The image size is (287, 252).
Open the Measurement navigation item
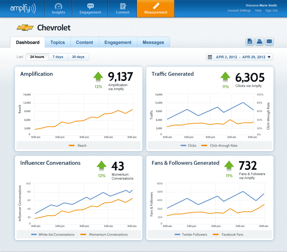point(156,8)
